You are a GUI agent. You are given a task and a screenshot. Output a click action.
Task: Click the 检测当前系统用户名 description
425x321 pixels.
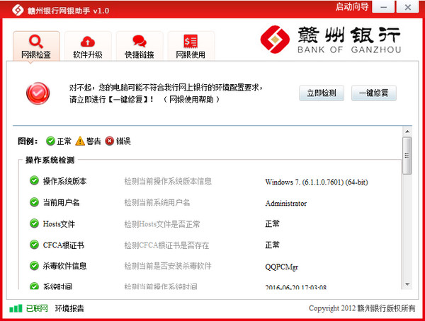157,202
